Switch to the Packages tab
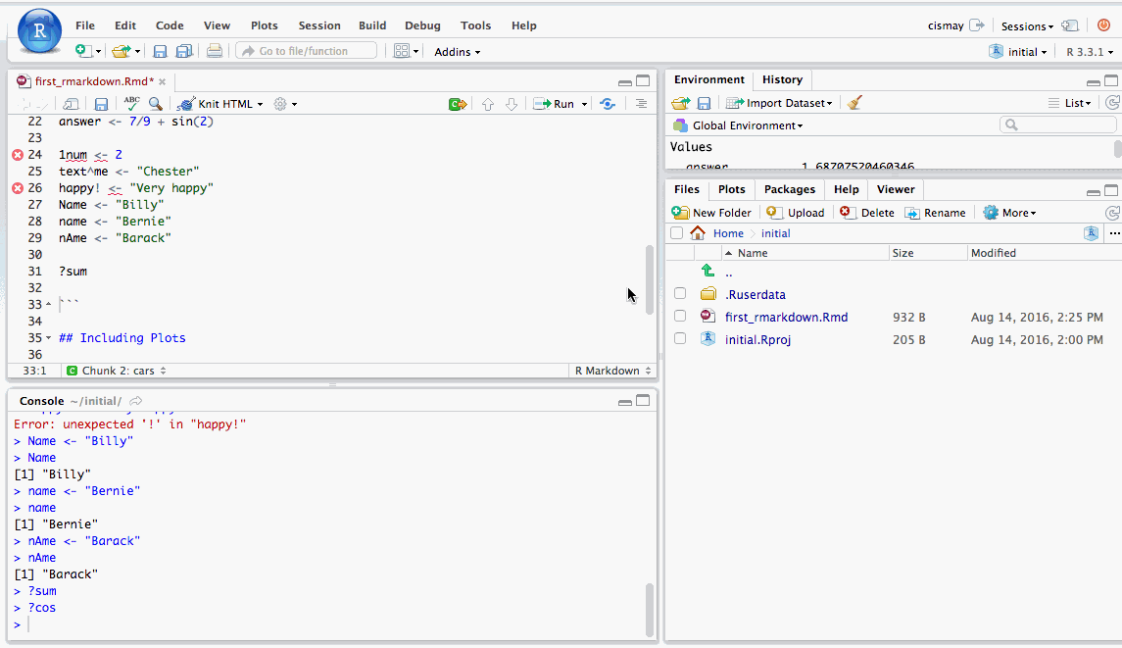The width and height of the screenshot is (1122, 648). [789, 189]
